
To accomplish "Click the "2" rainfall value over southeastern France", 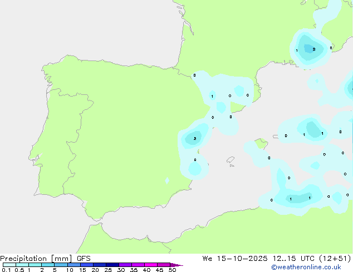I will coord(314,49).
